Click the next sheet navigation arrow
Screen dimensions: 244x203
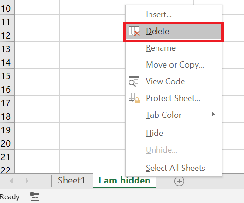click(27, 181)
